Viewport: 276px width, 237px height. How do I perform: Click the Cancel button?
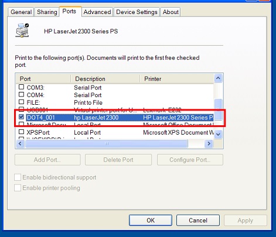coord(198,221)
